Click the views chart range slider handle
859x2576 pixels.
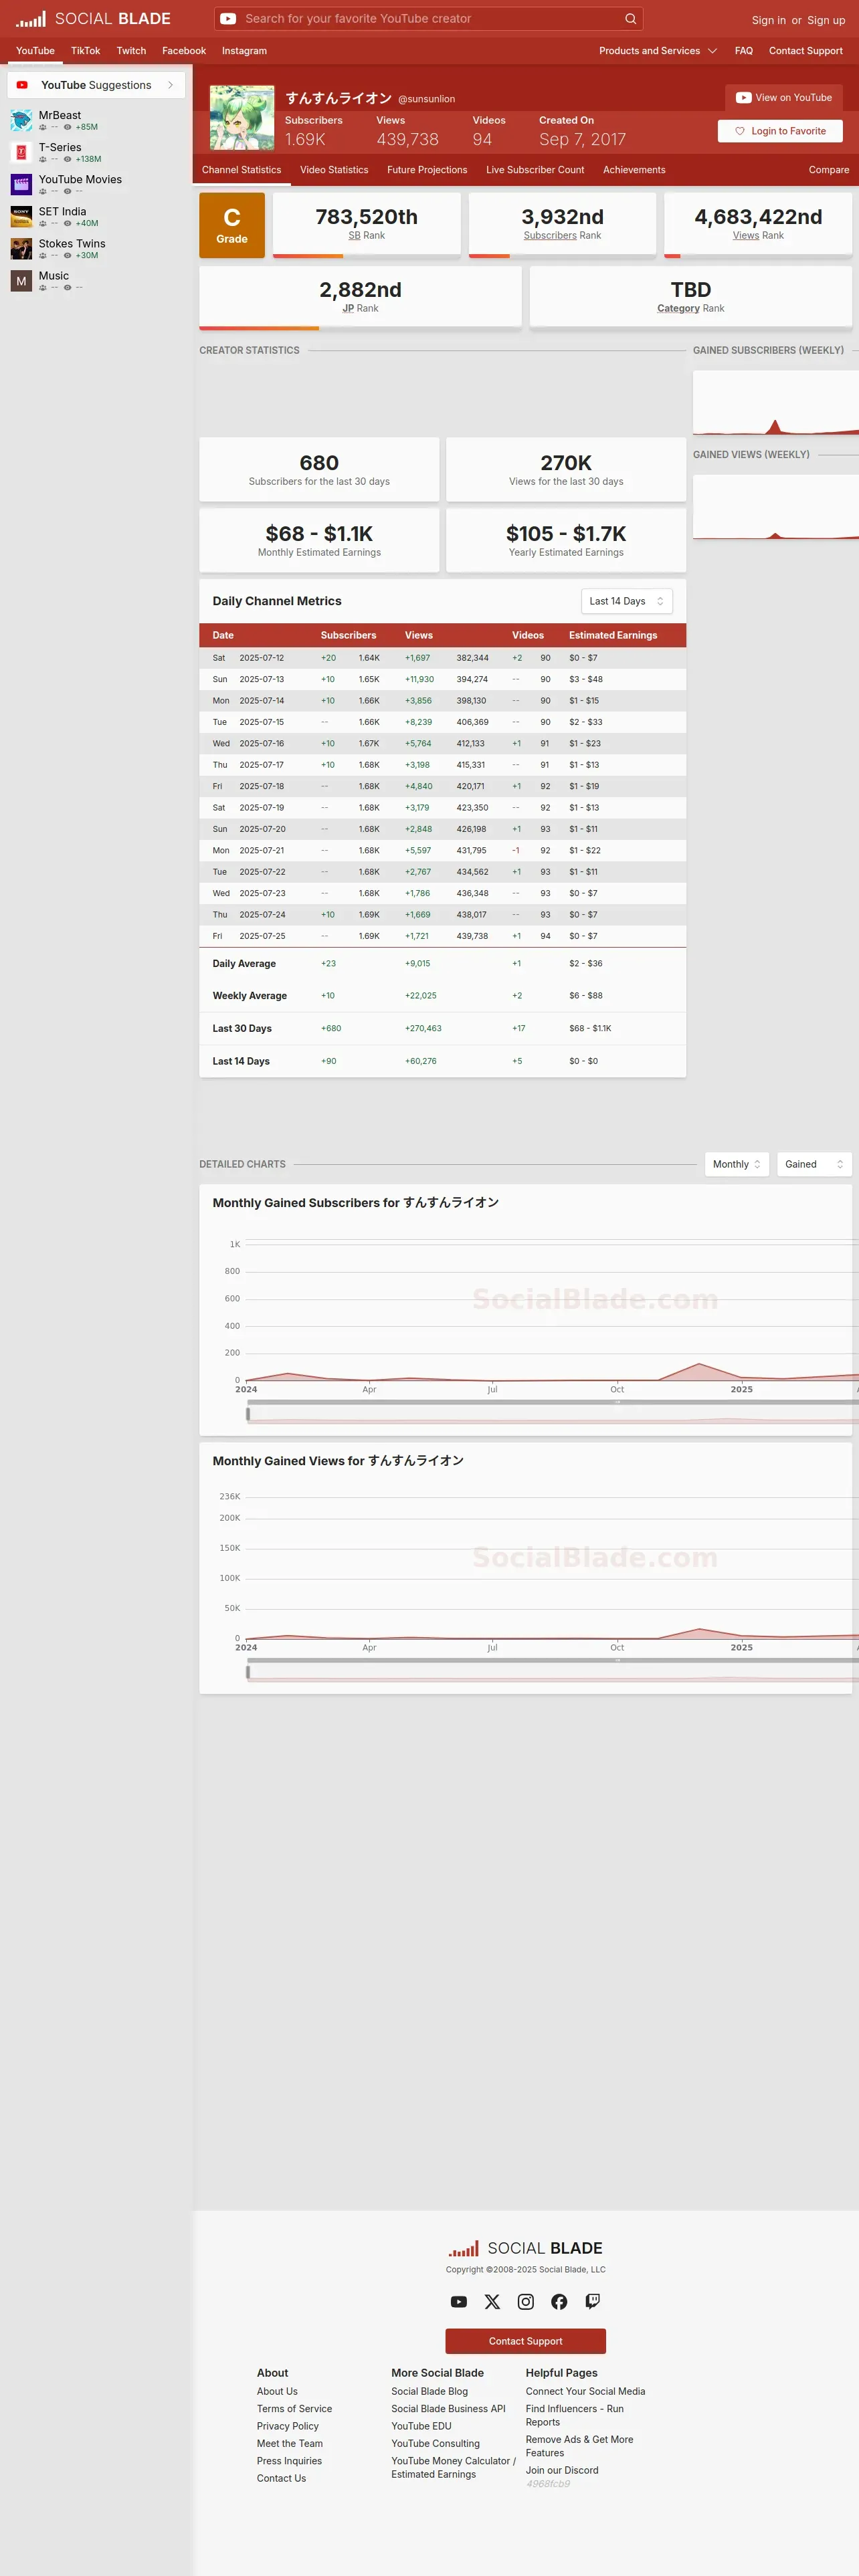coord(248,1672)
